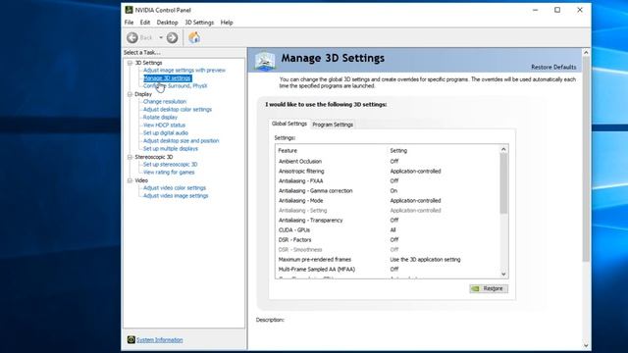
Task: Click main panel scroll down arrow
Action: click(x=586, y=345)
